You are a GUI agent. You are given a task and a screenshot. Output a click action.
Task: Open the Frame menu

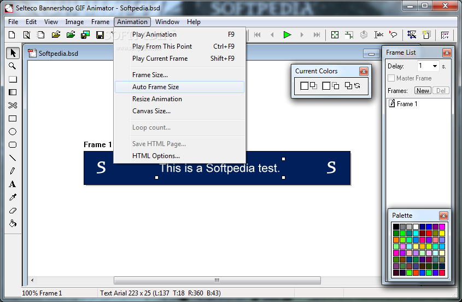pyautogui.click(x=100, y=22)
